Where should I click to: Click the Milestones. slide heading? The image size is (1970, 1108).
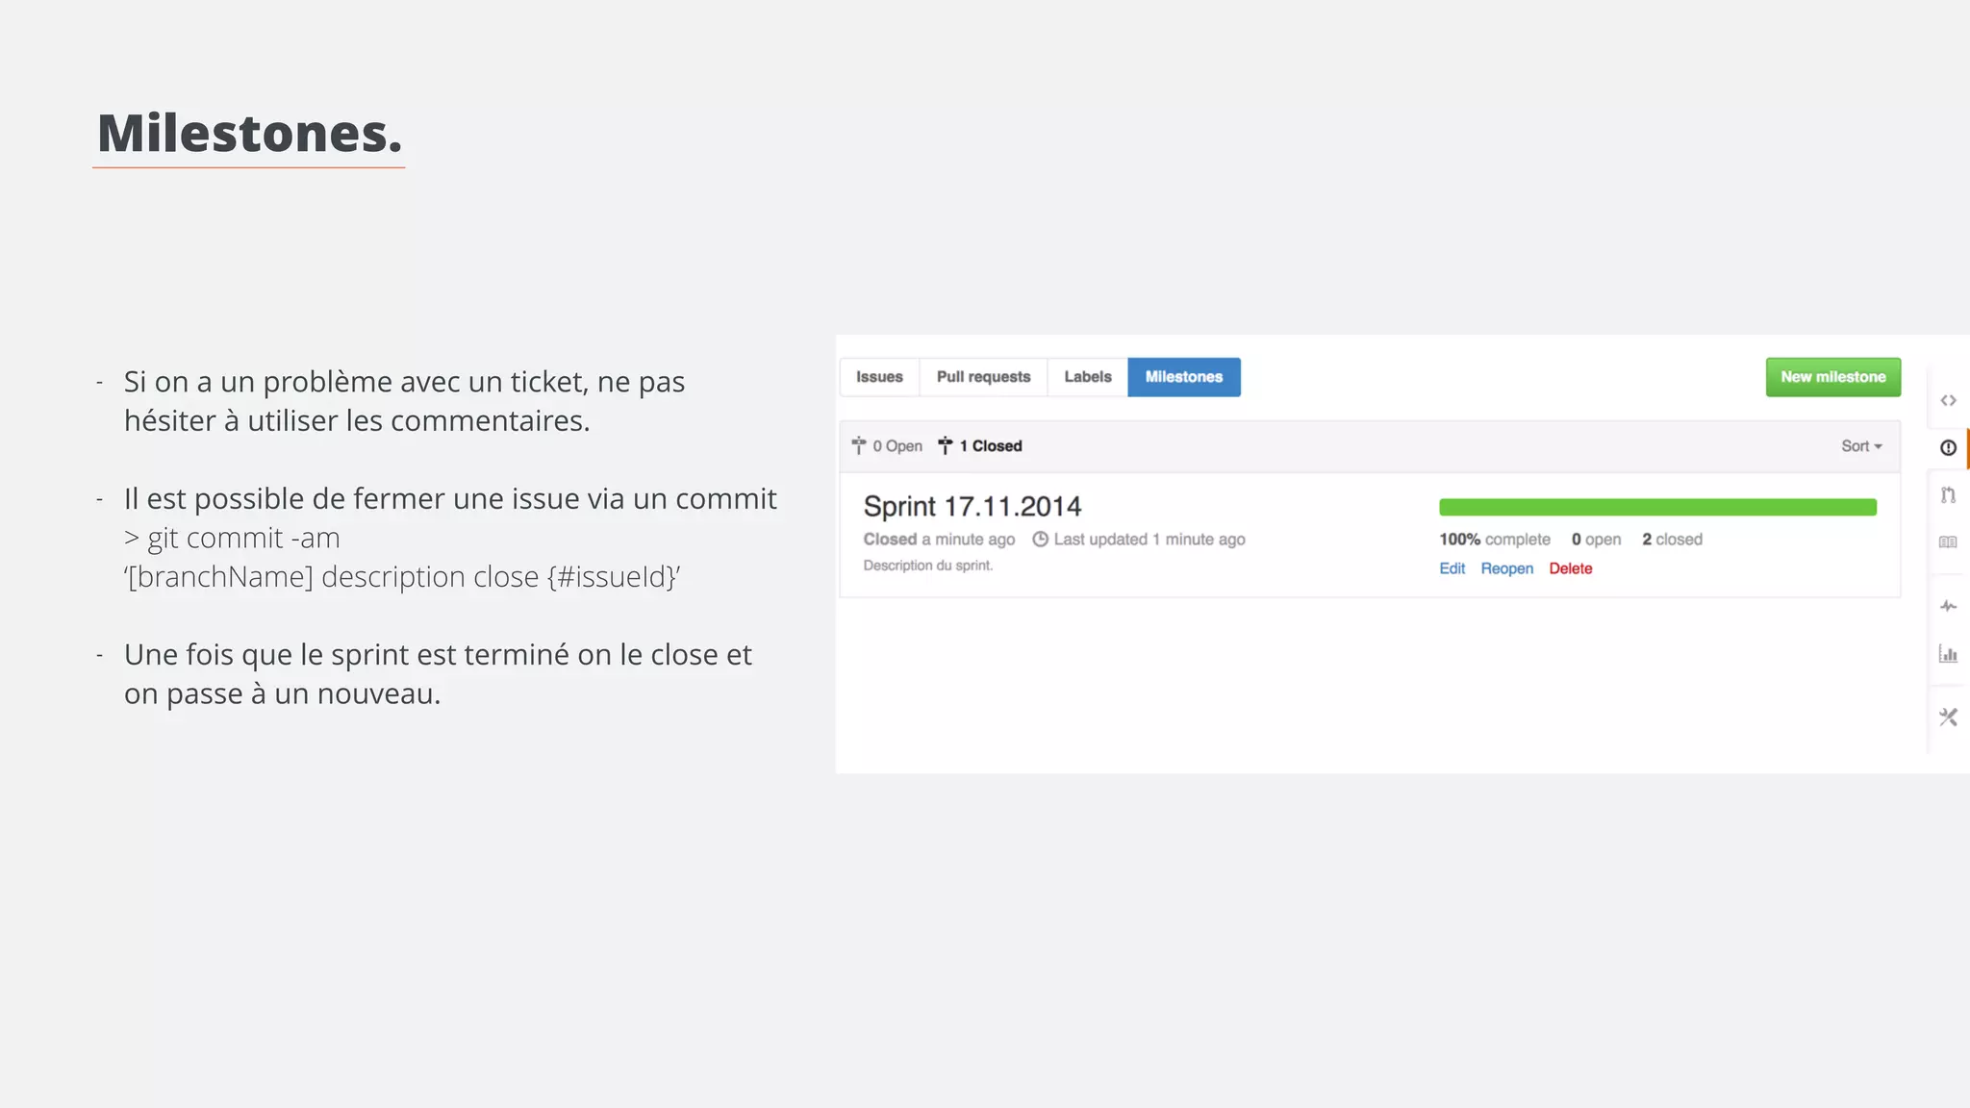249,133
